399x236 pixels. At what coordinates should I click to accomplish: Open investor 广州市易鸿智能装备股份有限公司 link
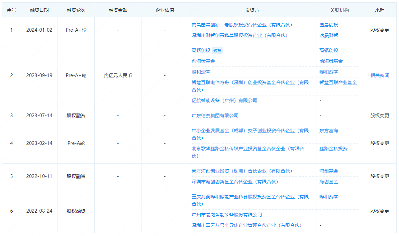pyautogui.click(x=227, y=215)
